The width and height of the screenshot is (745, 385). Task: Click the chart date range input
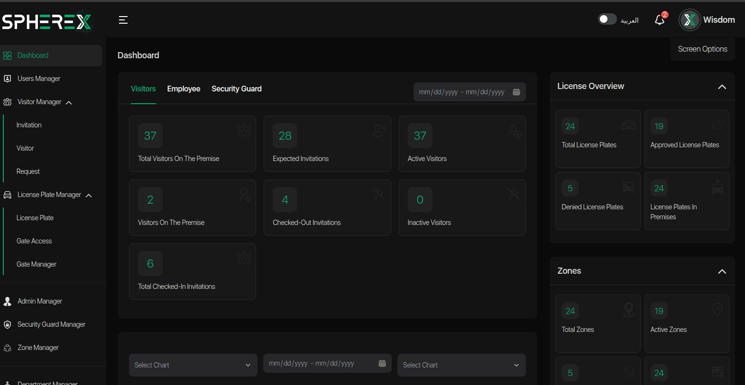tap(327, 363)
